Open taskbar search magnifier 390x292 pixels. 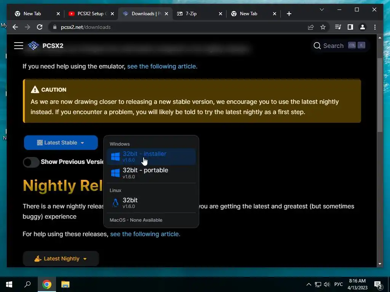tap(27, 284)
